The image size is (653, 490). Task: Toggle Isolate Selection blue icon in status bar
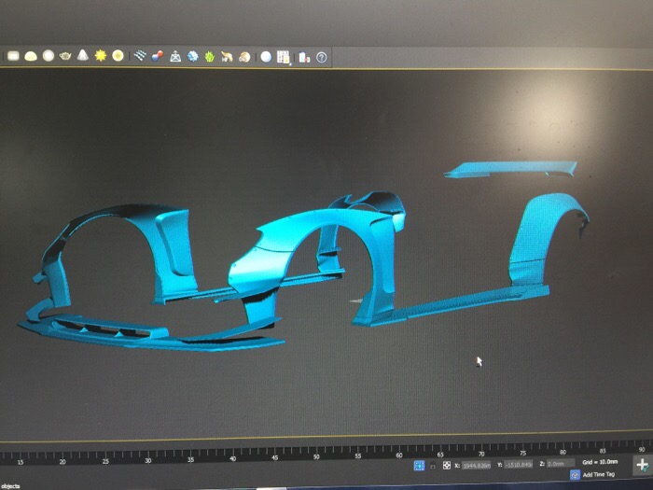point(419,466)
